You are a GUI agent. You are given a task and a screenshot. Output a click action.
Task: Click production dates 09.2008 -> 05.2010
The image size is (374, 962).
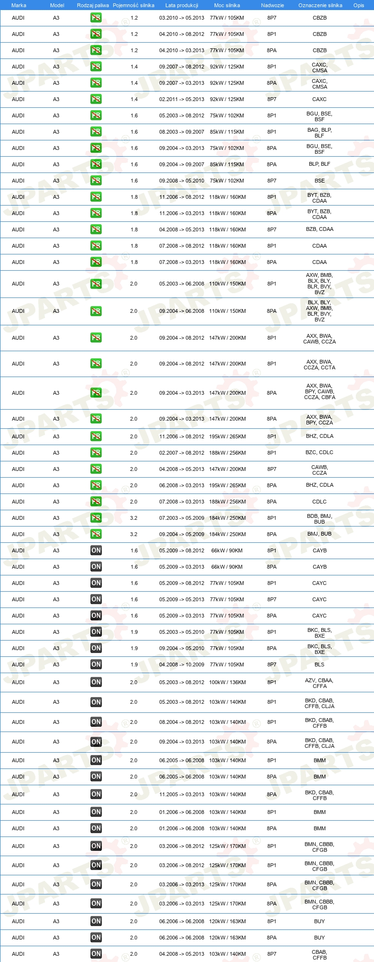[182, 181]
